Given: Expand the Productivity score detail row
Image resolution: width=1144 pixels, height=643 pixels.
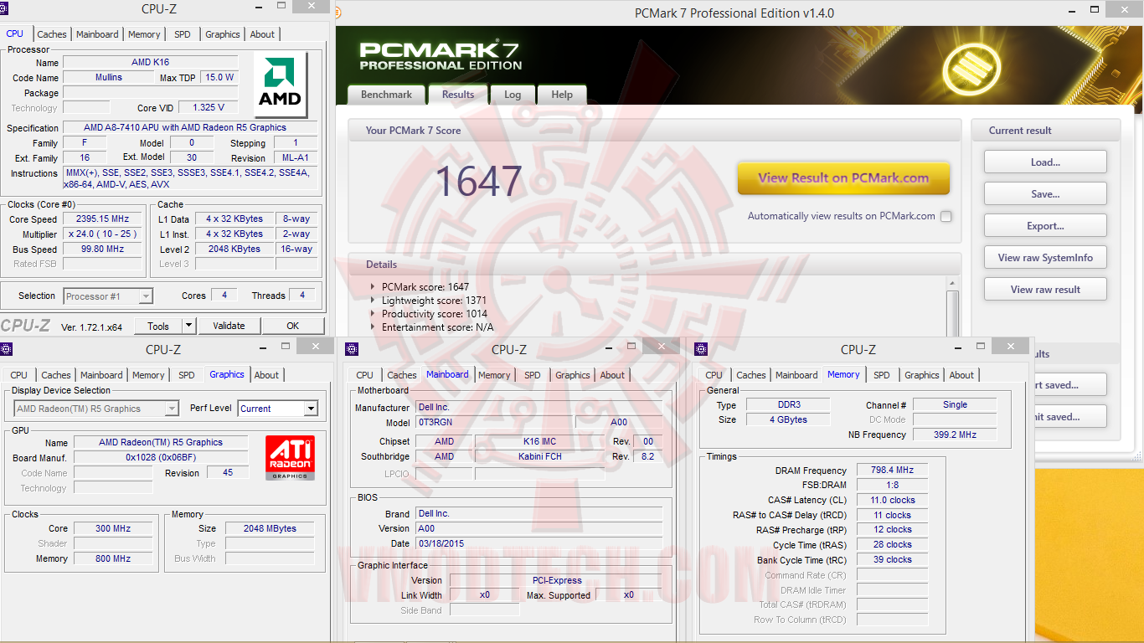Looking at the screenshot, I should (x=374, y=314).
